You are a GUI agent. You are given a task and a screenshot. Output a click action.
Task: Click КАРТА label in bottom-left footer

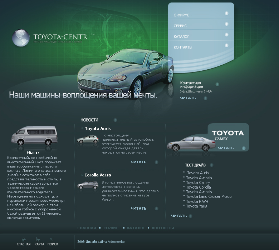tap(39, 244)
